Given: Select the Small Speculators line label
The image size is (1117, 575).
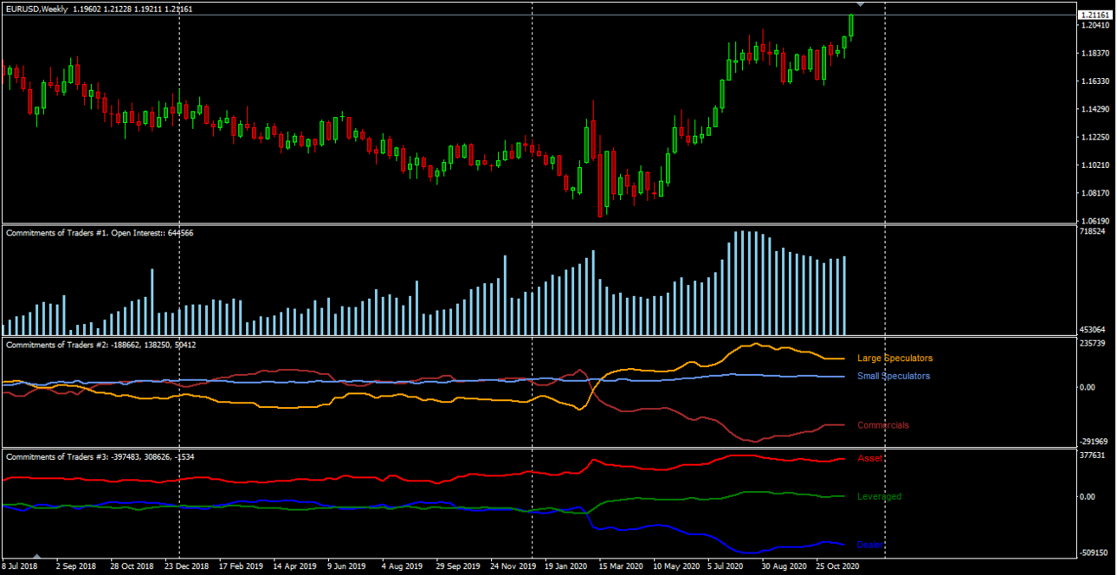Looking at the screenshot, I should pos(894,377).
